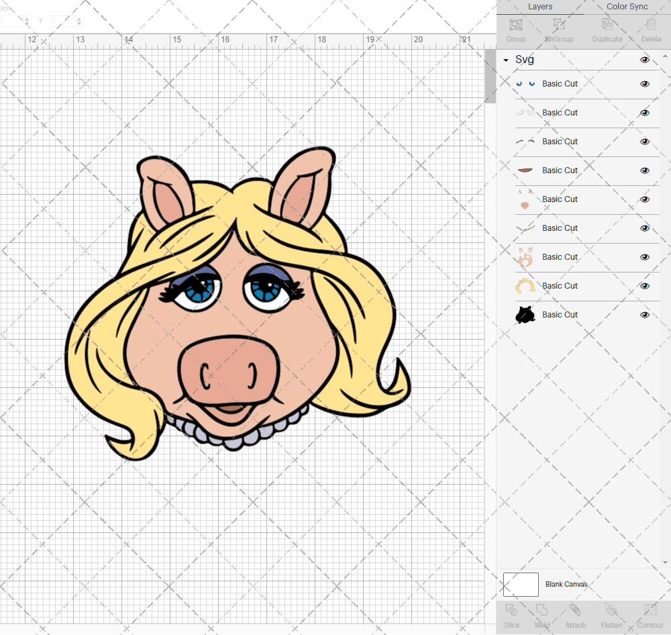Hide the white eyes Basic Cut layer
Viewport: 671px width, 635px height.
click(x=644, y=113)
